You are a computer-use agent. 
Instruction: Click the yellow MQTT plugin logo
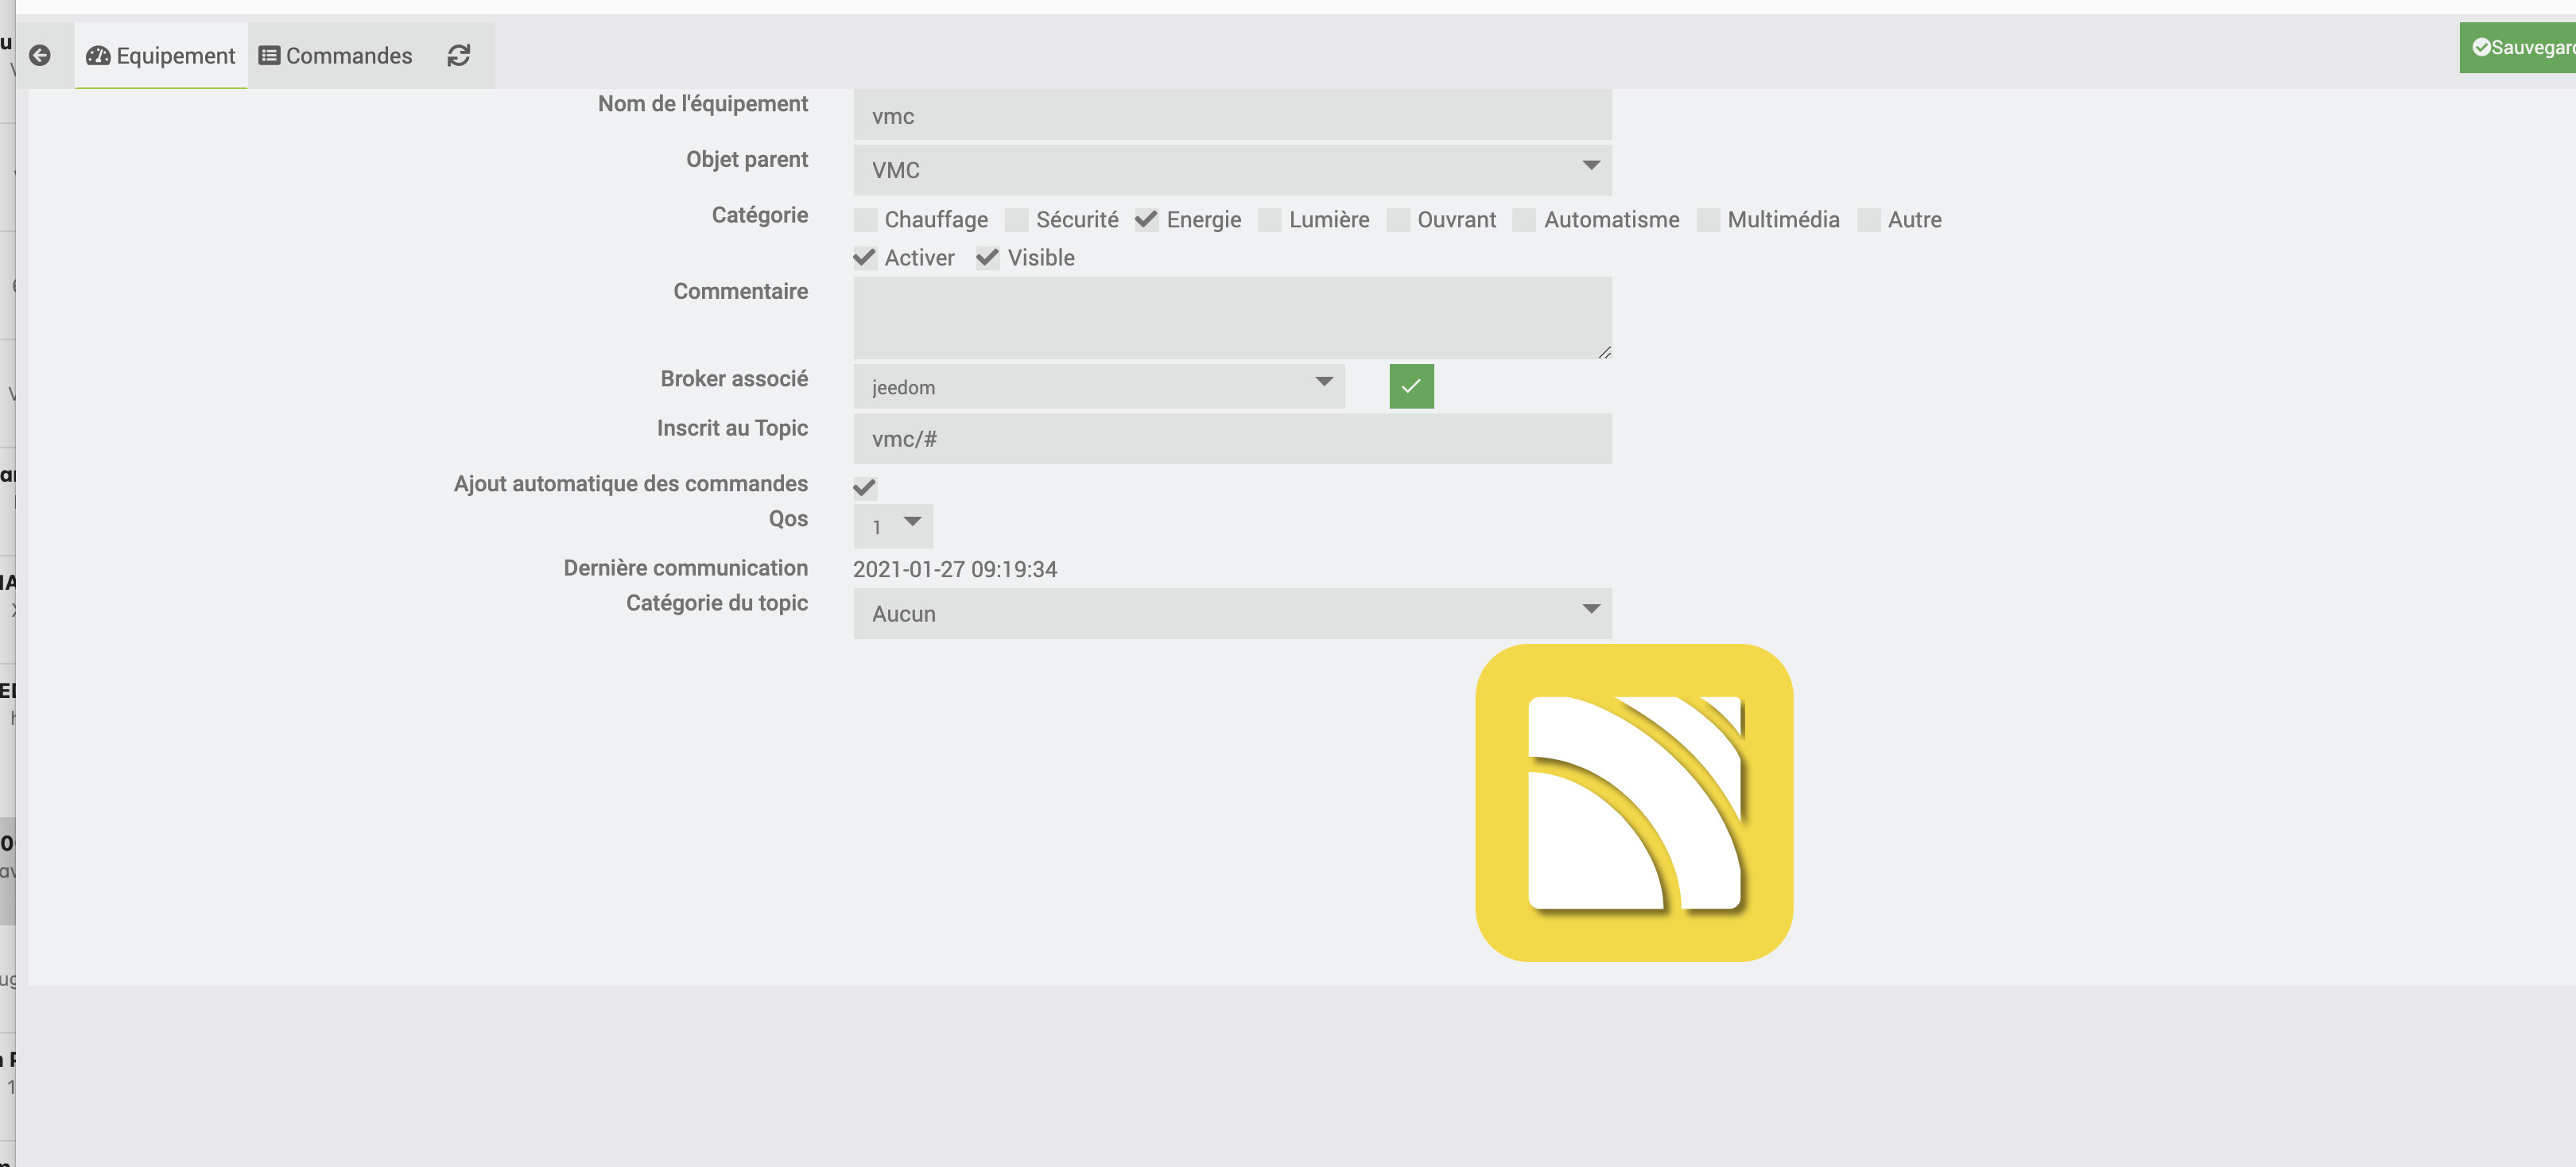pyautogui.click(x=1634, y=802)
